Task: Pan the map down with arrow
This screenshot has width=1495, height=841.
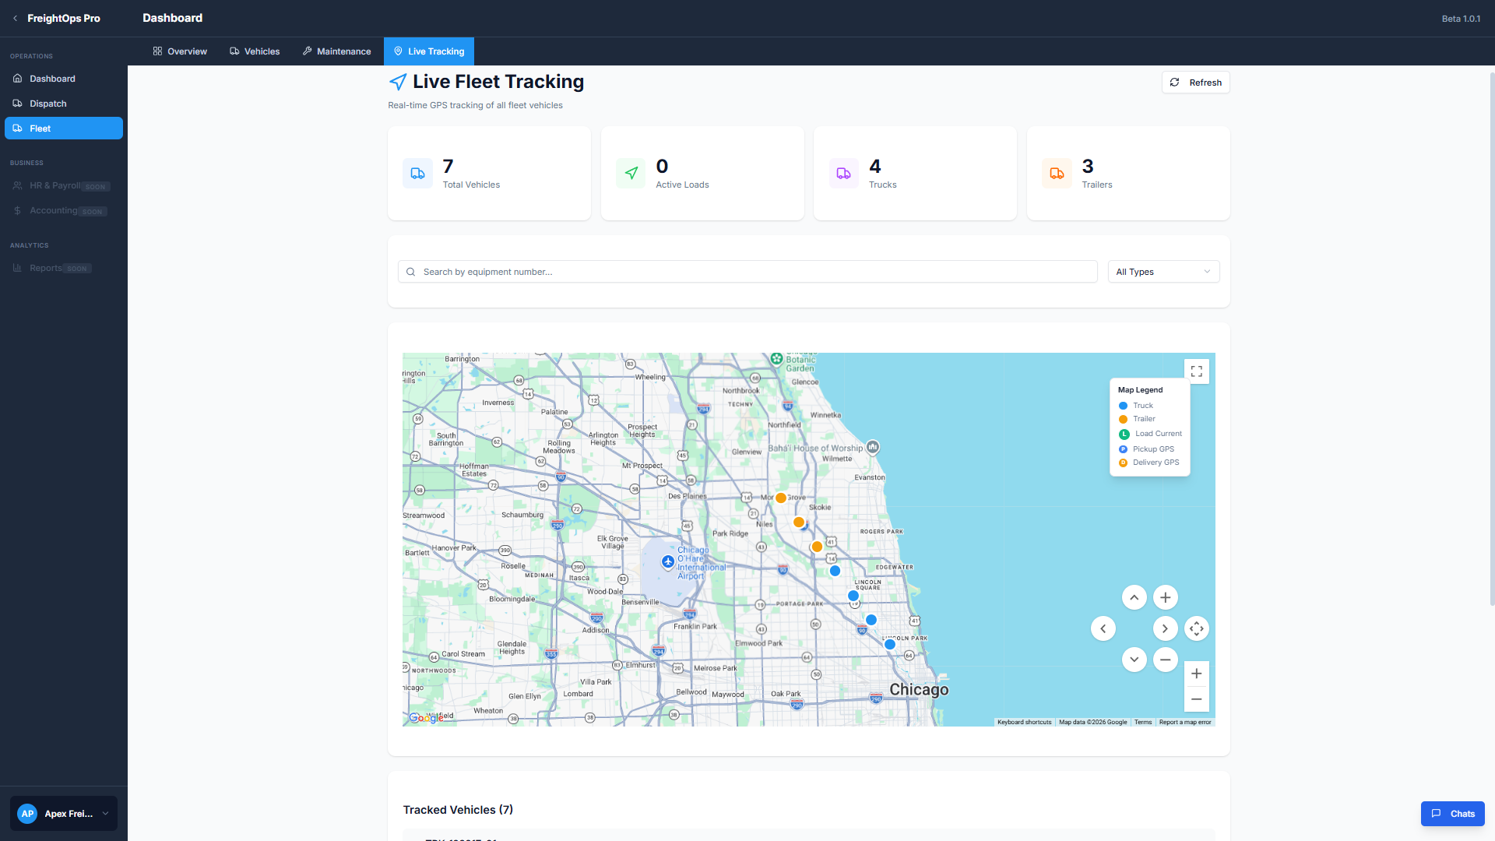Action: 1134,660
